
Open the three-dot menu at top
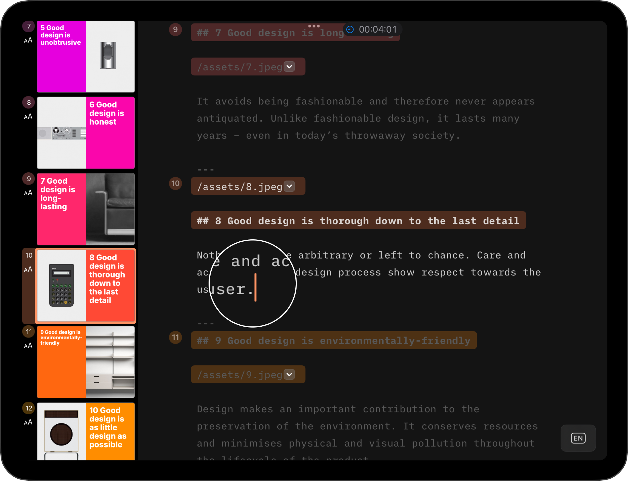point(314,26)
